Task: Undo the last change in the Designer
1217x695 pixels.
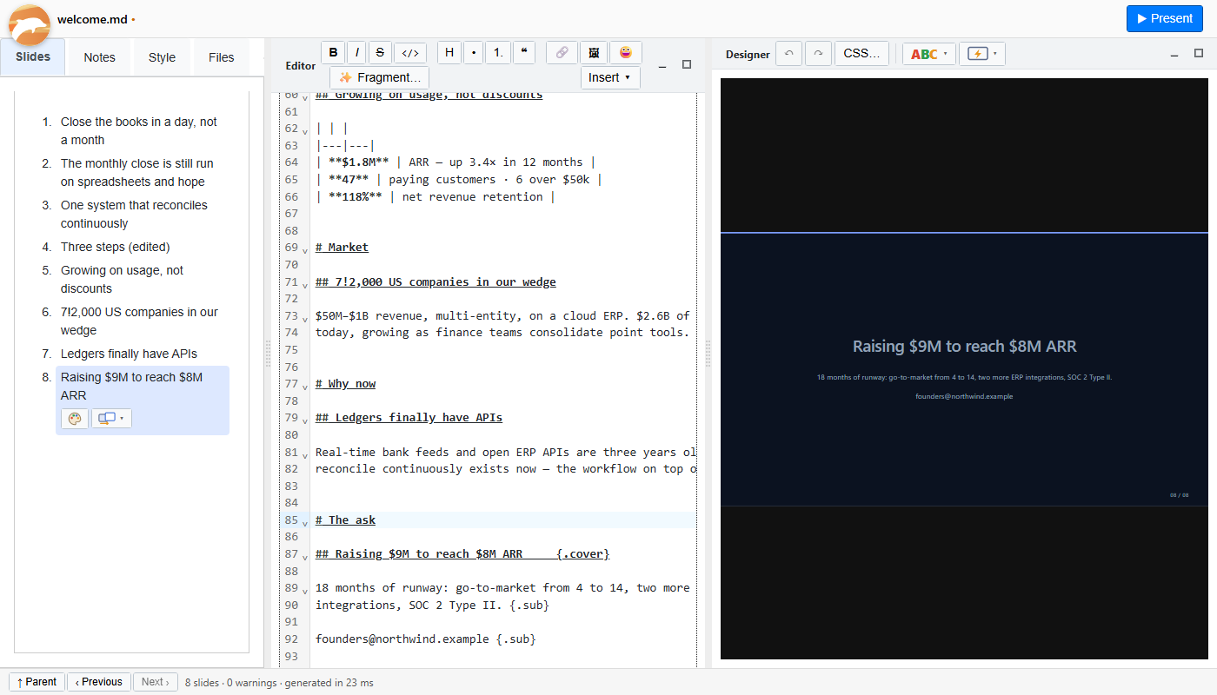Action: [789, 54]
